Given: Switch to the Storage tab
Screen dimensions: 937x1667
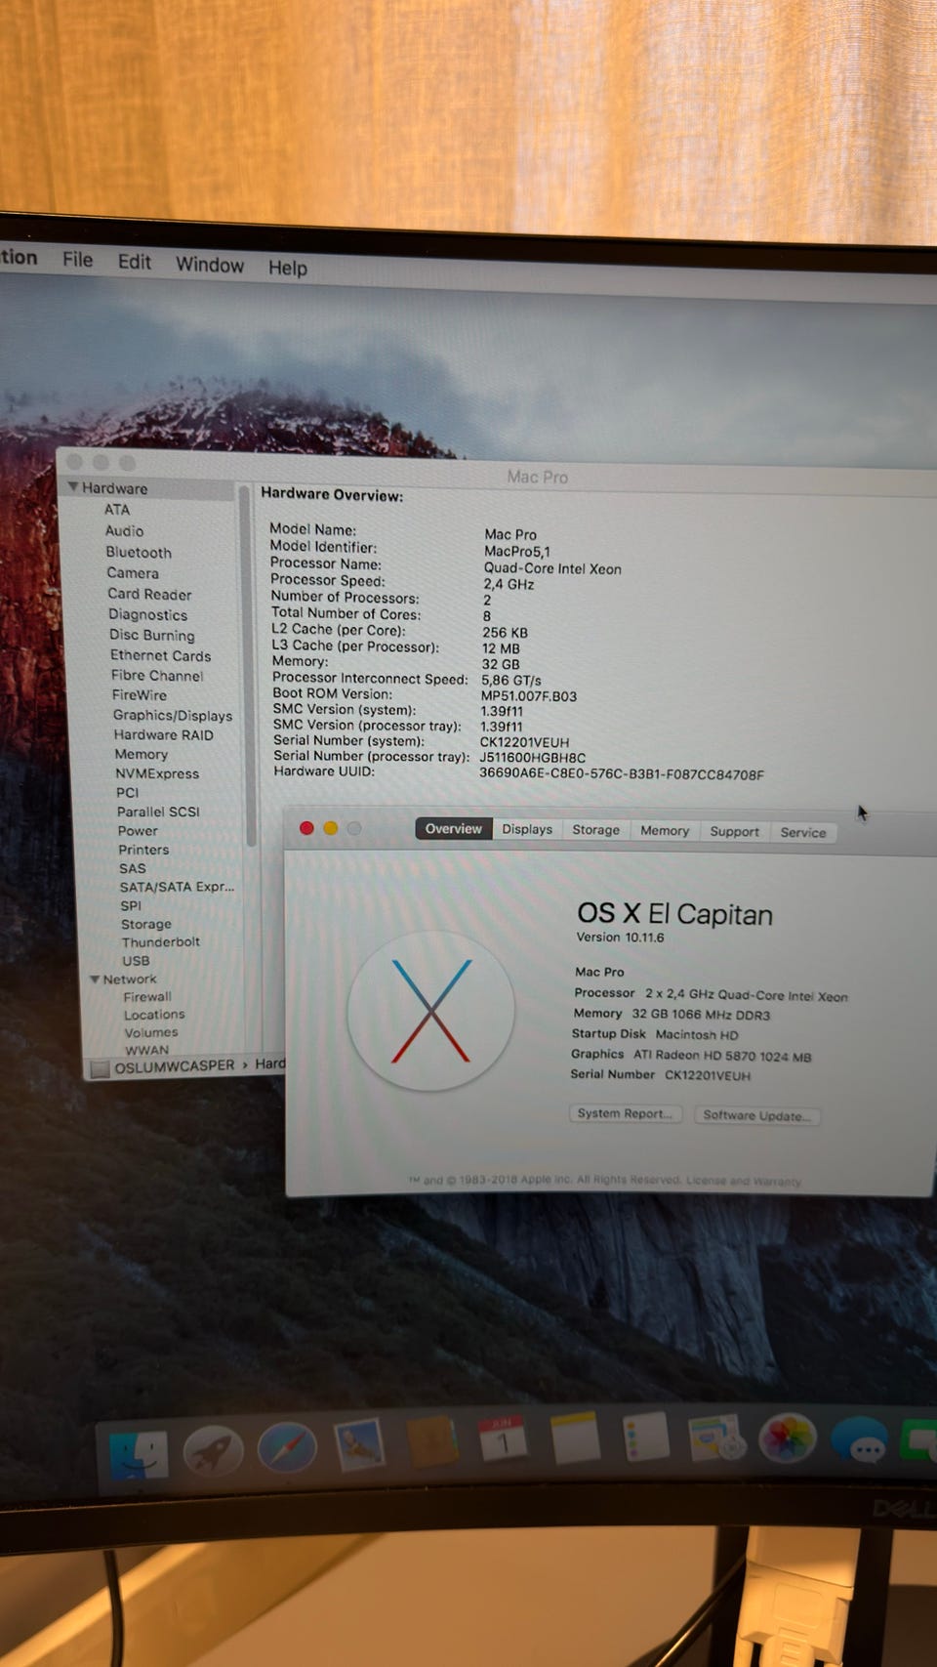Looking at the screenshot, I should click(595, 830).
